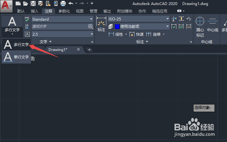The height and width of the screenshot is (142, 227).
Task: Switch to the 协作 ribbon tab
Action: coord(142,11)
